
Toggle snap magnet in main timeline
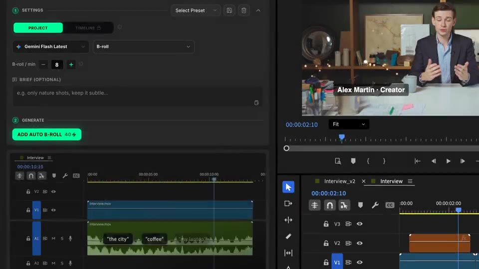pos(330,205)
